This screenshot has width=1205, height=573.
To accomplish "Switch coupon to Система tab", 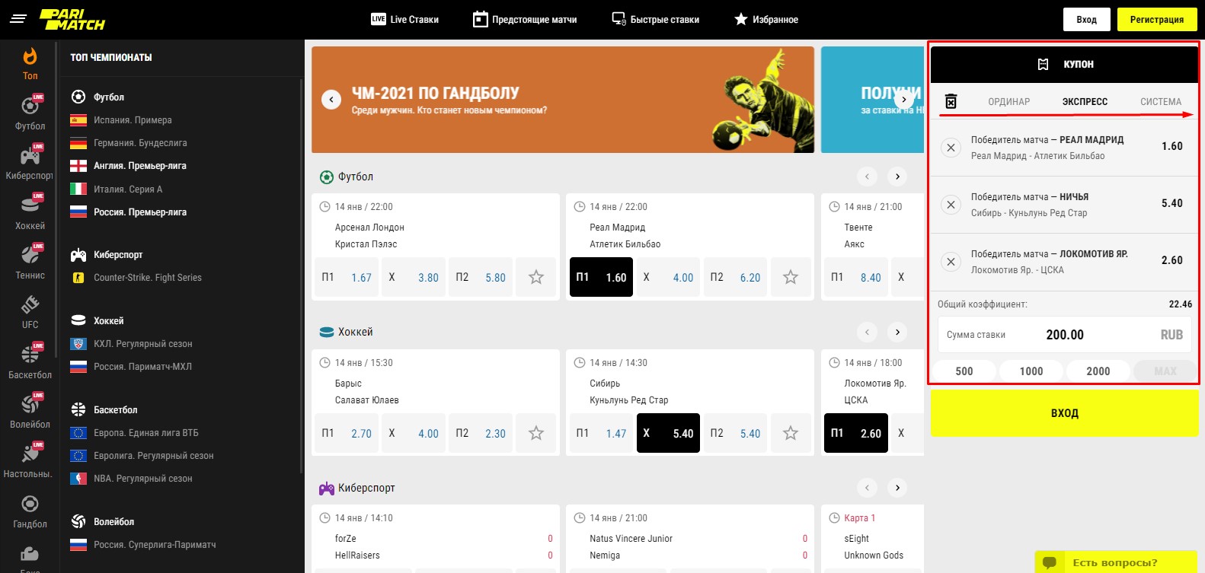I will point(1161,101).
